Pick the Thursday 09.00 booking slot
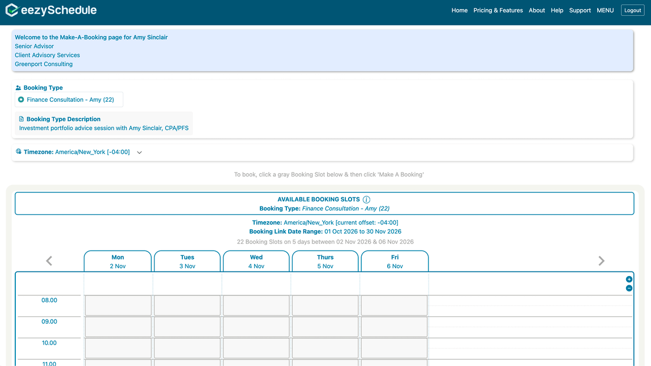 (x=325, y=326)
